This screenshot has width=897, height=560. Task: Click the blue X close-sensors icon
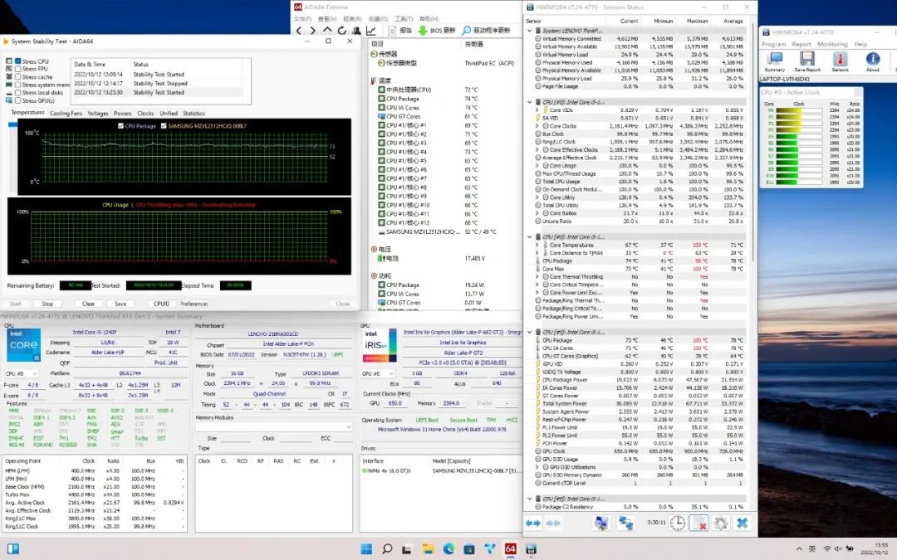[x=742, y=523]
